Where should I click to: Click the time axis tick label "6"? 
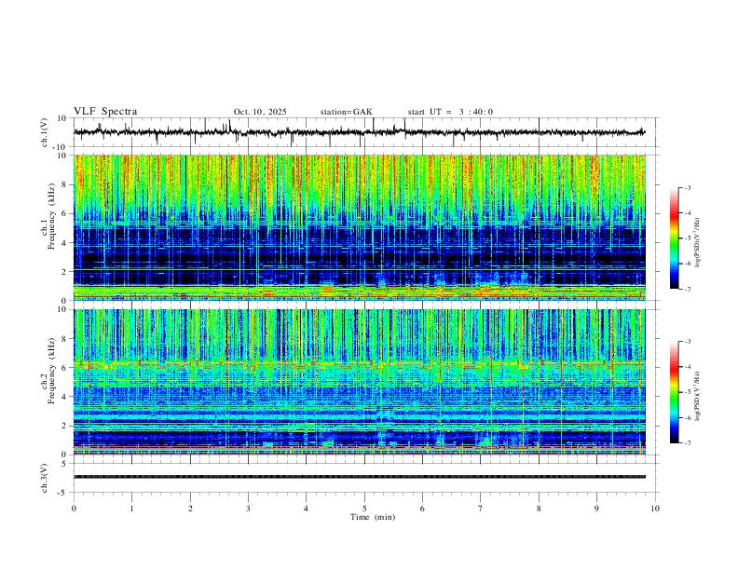click(422, 509)
